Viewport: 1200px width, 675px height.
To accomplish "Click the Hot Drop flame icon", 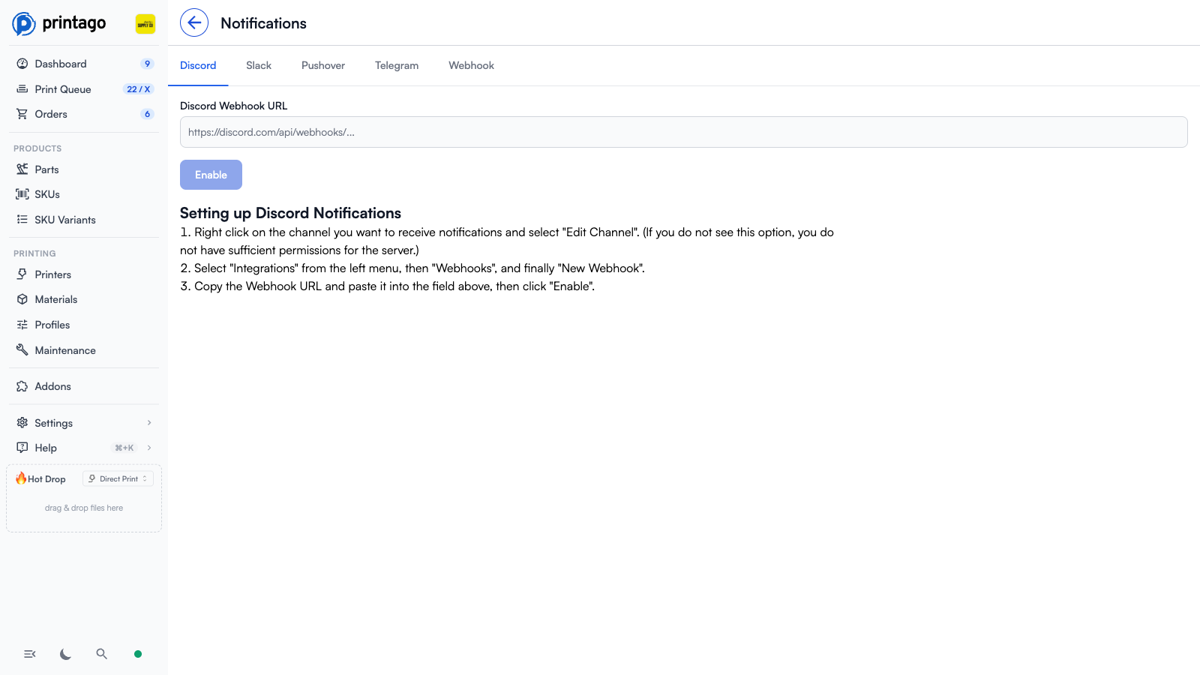I will [x=21, y=478].
